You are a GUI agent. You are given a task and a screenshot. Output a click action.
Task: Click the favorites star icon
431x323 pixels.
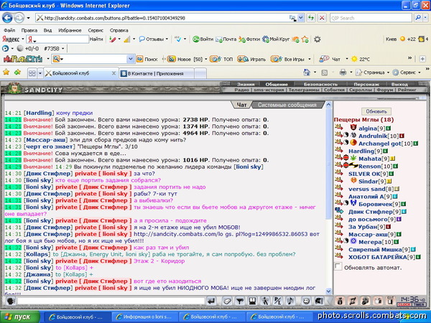pyautogui.click(x=6, y=72)
